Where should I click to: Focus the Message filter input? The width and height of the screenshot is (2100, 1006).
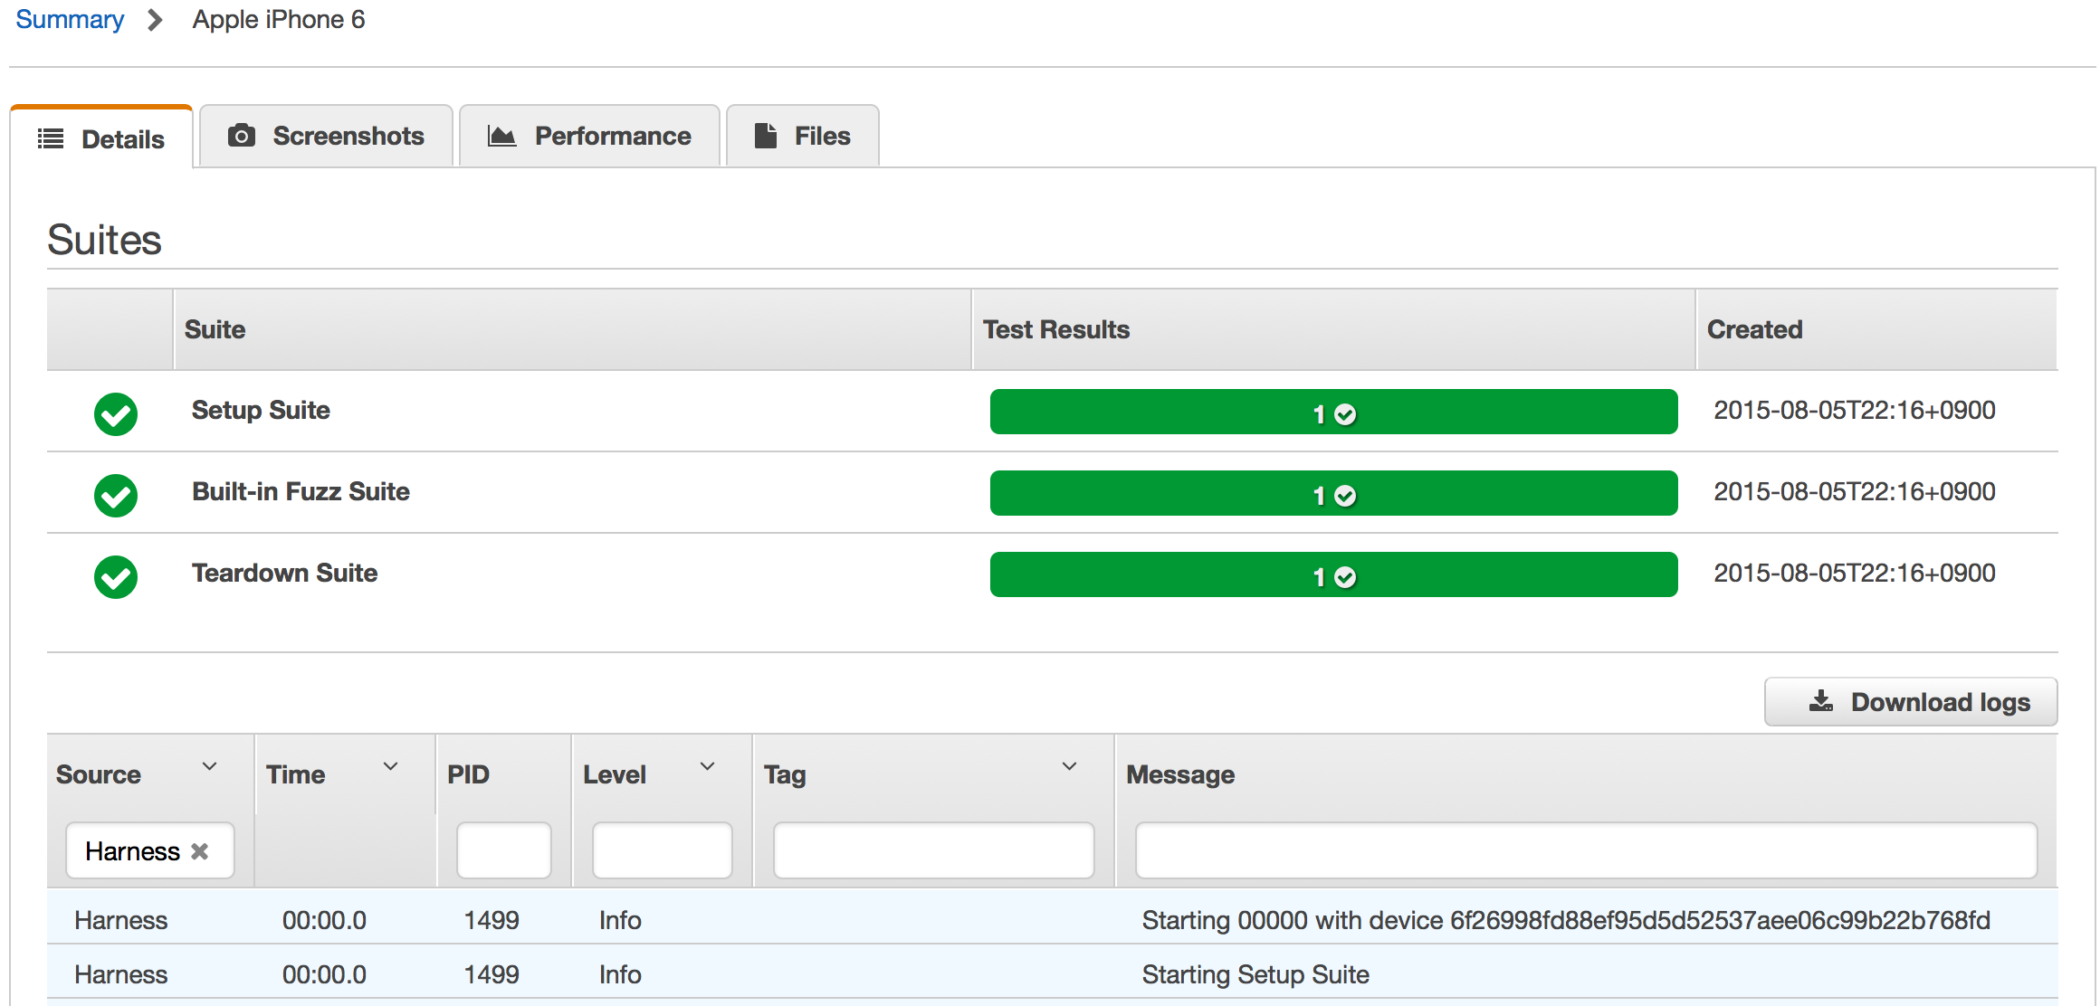pyautogui.click(x=1586, y=850)
